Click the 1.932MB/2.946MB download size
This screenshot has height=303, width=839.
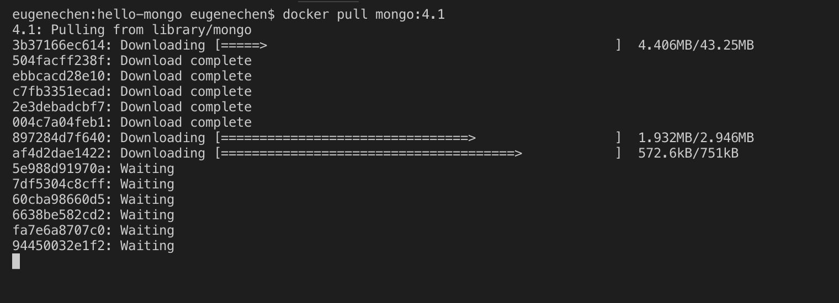(x=695, y=138)
